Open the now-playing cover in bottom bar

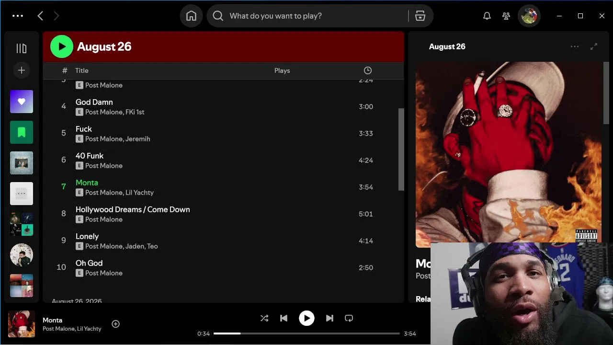(x=22, y=324)
